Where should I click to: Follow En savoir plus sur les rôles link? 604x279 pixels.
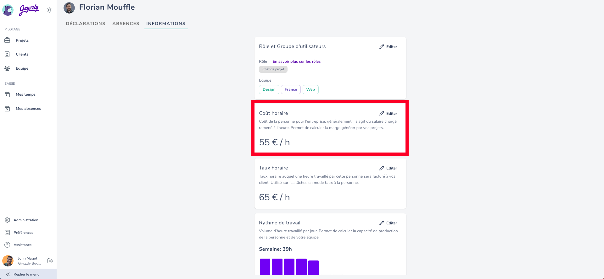click(x=296, y=62)
